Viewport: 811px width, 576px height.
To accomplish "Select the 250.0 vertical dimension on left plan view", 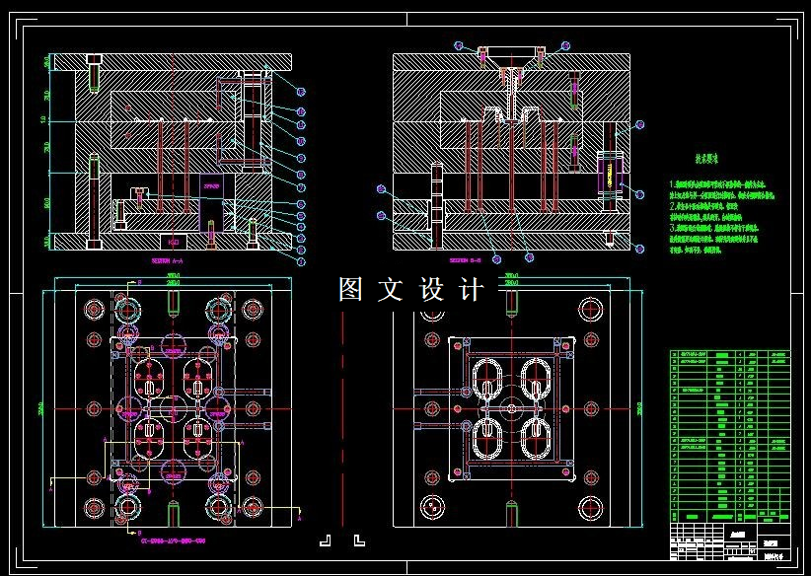I will (x=42, y=408).
